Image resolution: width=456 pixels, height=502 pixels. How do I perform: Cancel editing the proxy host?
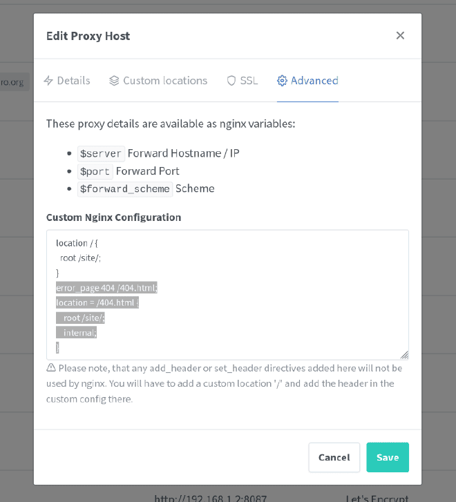[x=334, y=457]
